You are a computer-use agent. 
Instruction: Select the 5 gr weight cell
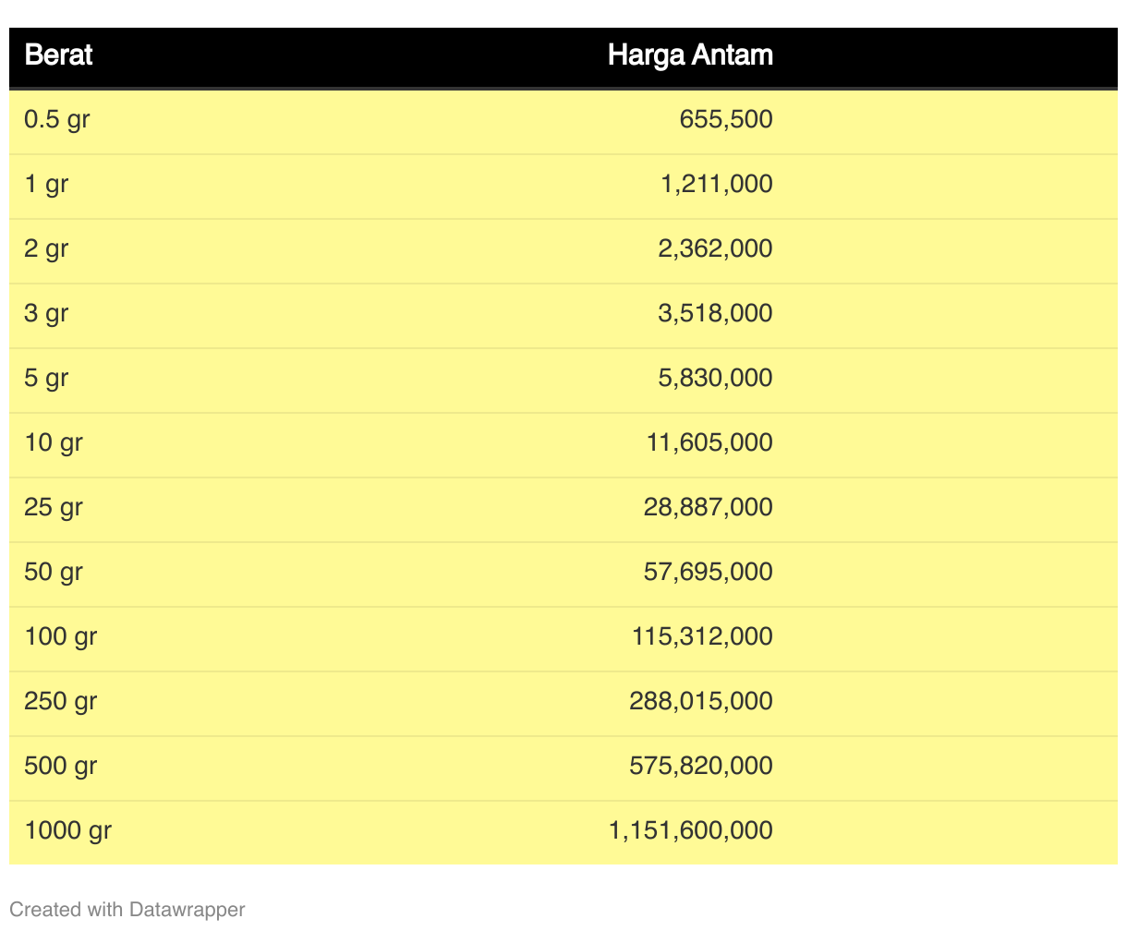46,378
